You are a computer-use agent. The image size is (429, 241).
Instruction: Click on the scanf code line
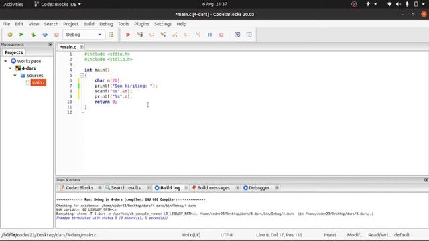coord(113,91)
